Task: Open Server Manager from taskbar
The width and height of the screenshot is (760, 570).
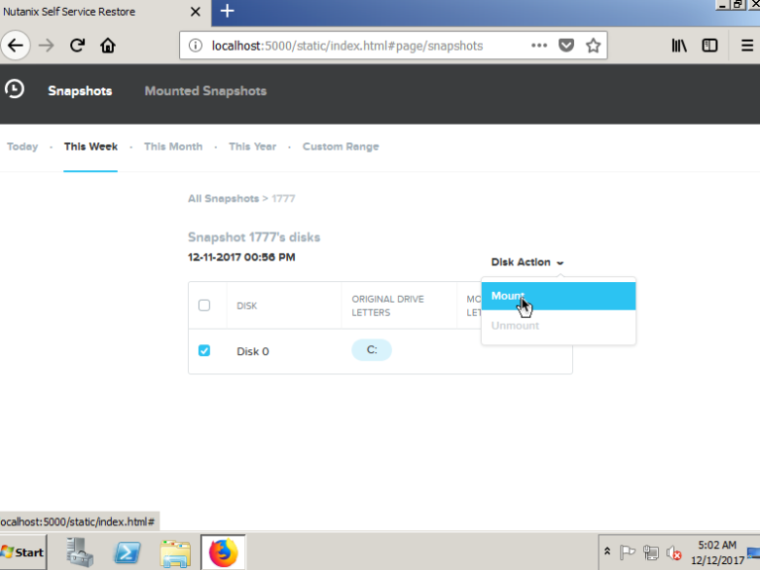Action: (x=80, y=552)
